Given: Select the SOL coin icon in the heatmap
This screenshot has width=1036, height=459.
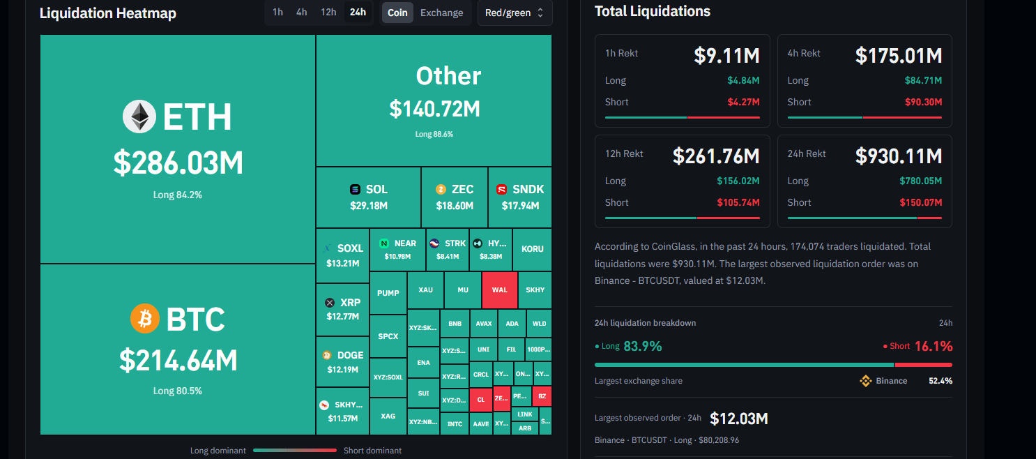Looking at the screenshot, I should click(356, 189).
